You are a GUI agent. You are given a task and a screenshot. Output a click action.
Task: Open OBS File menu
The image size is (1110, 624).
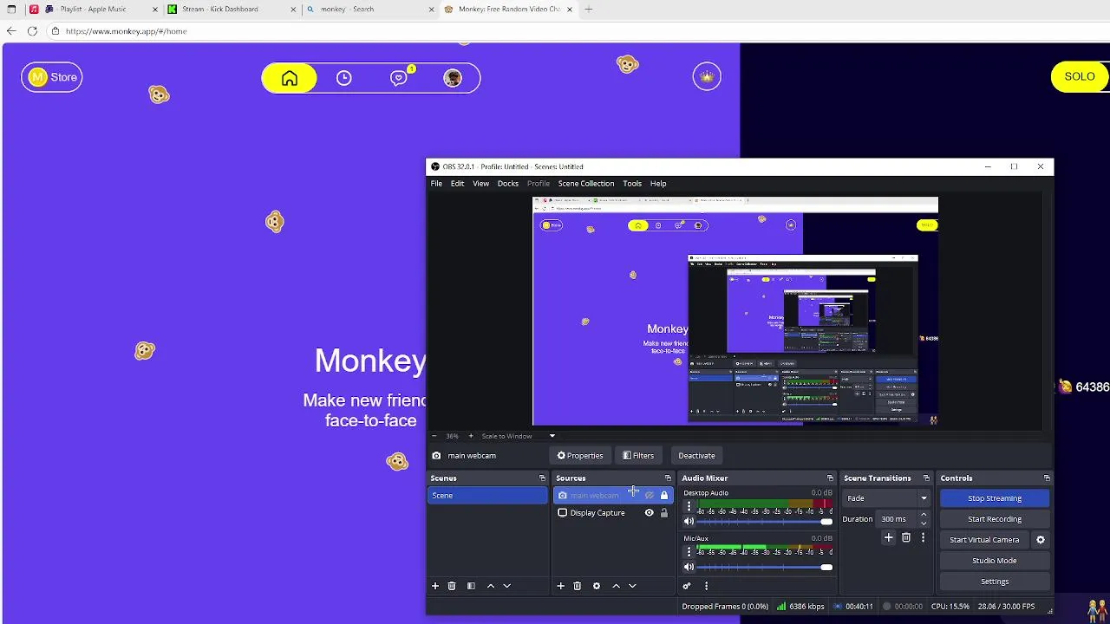(x=436, y=184)
